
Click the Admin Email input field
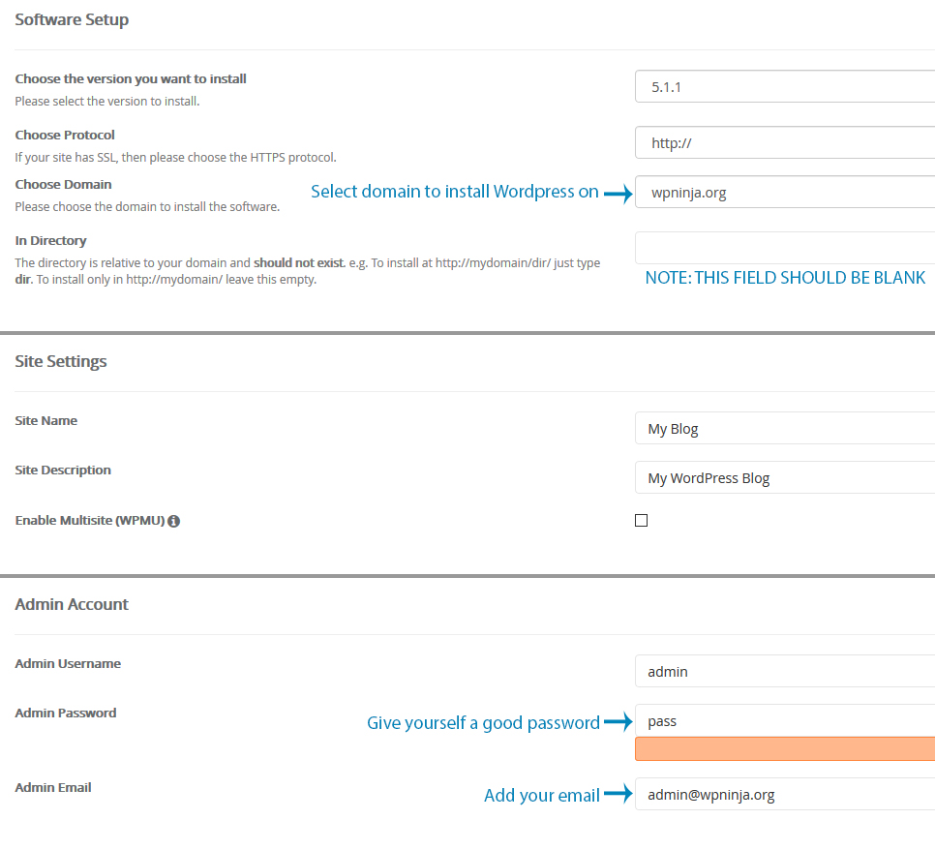(784, 795)
